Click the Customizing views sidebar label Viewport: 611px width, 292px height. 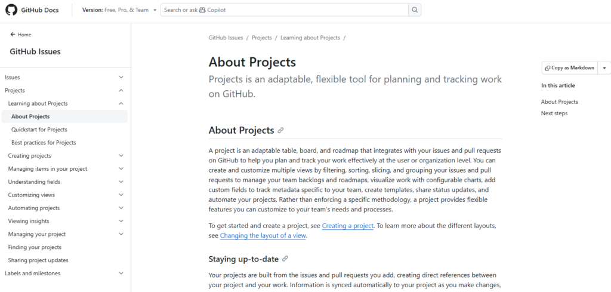point(32,195)
